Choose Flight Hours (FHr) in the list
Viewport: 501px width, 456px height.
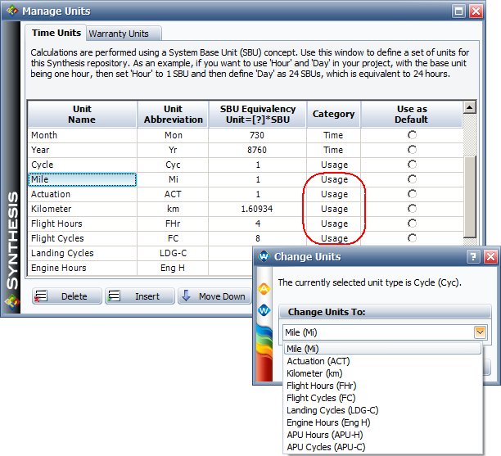click(x=321, y=386)
